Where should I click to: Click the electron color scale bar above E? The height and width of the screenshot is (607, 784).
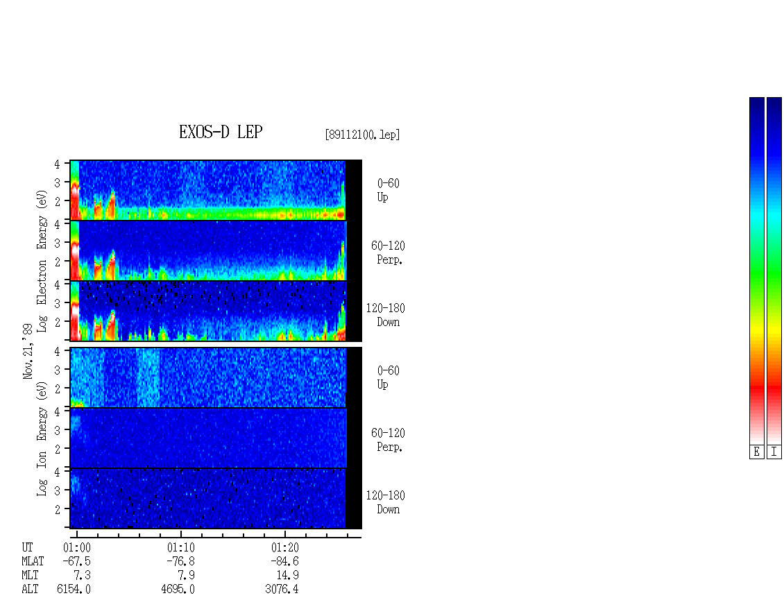tap(756, 271)
